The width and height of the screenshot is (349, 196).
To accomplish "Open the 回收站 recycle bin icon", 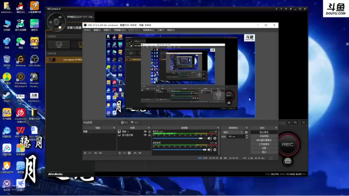I will coord(7,61).
